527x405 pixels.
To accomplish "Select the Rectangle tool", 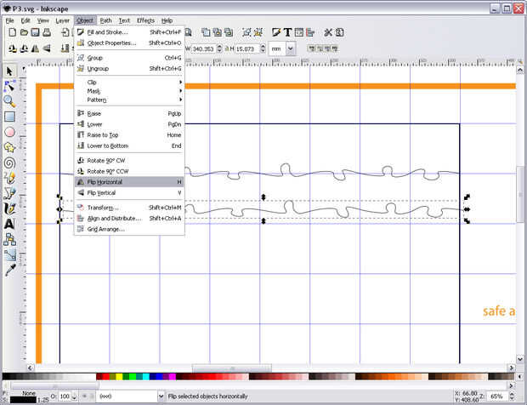I will pos(9,117).
